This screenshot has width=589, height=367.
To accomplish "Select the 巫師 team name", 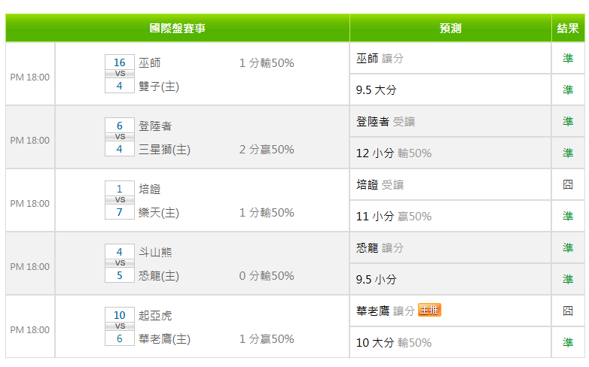I will (149, 62).
